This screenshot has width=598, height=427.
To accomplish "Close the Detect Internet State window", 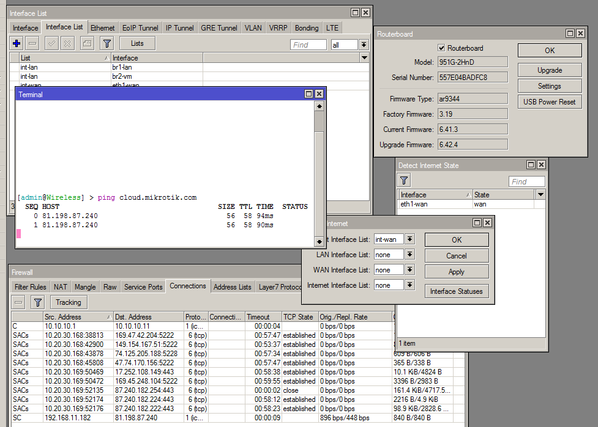I will [541, 165].
